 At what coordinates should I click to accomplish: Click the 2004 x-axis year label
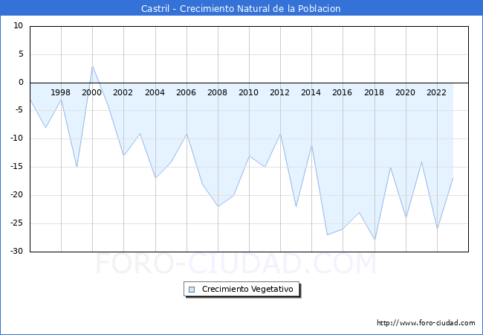(x=155, y=93)
